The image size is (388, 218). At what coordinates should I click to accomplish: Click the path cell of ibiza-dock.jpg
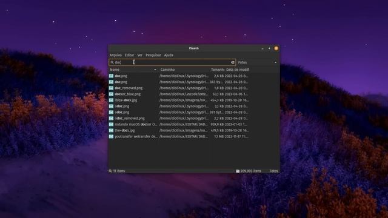click(x=183, y=100)
